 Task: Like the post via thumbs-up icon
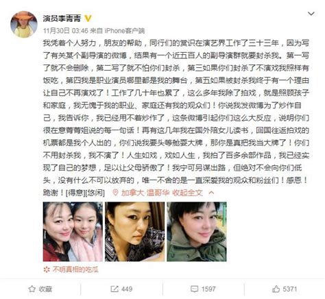(x=276, y=289)
